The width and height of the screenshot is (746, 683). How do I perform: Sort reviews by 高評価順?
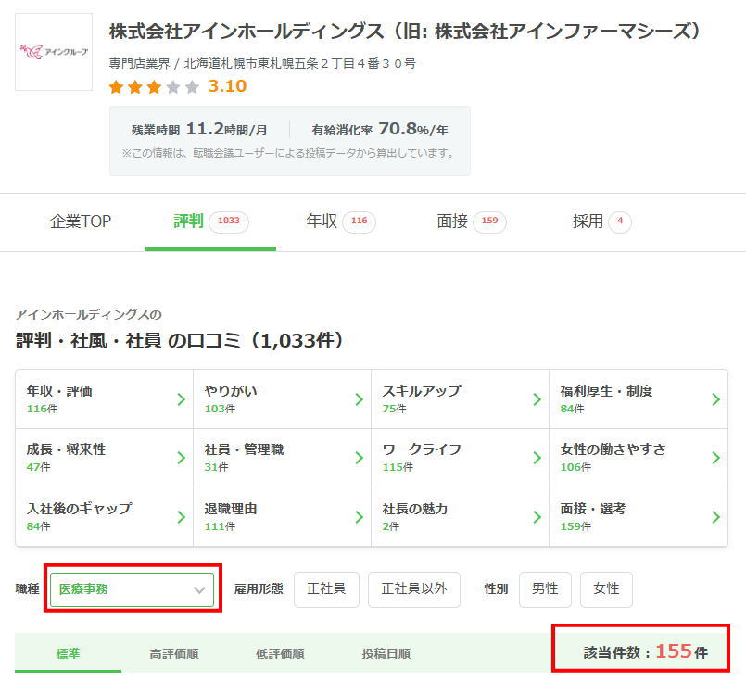coord(174,653)
